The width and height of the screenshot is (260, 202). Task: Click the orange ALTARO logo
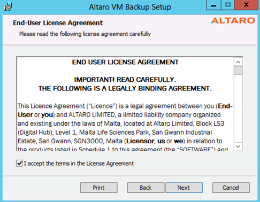coord(233,21)
